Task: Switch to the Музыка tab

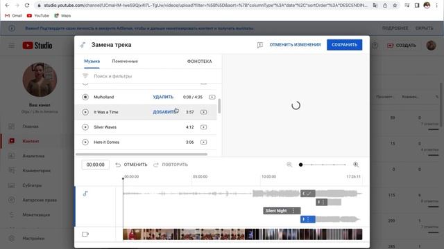Action: [92, 62]
